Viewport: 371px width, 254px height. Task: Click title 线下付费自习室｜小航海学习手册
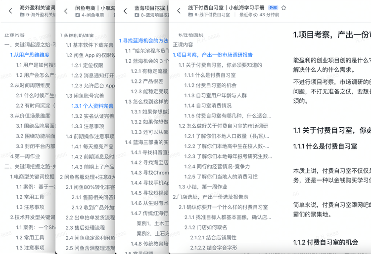pyautogui.click(x=226, y=8)
